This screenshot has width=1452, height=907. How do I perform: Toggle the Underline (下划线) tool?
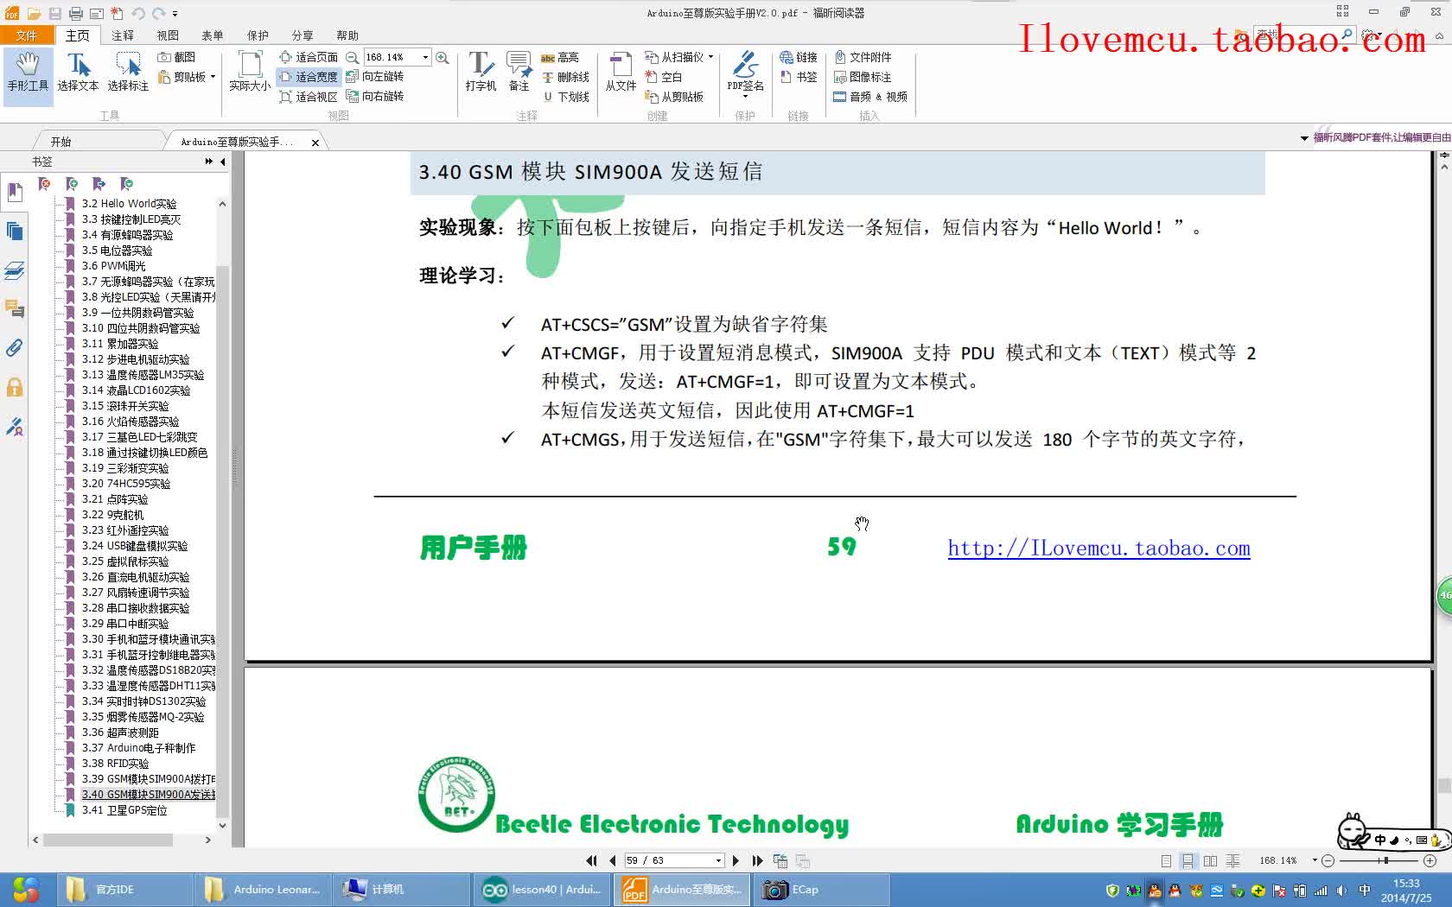pos(566,97)
